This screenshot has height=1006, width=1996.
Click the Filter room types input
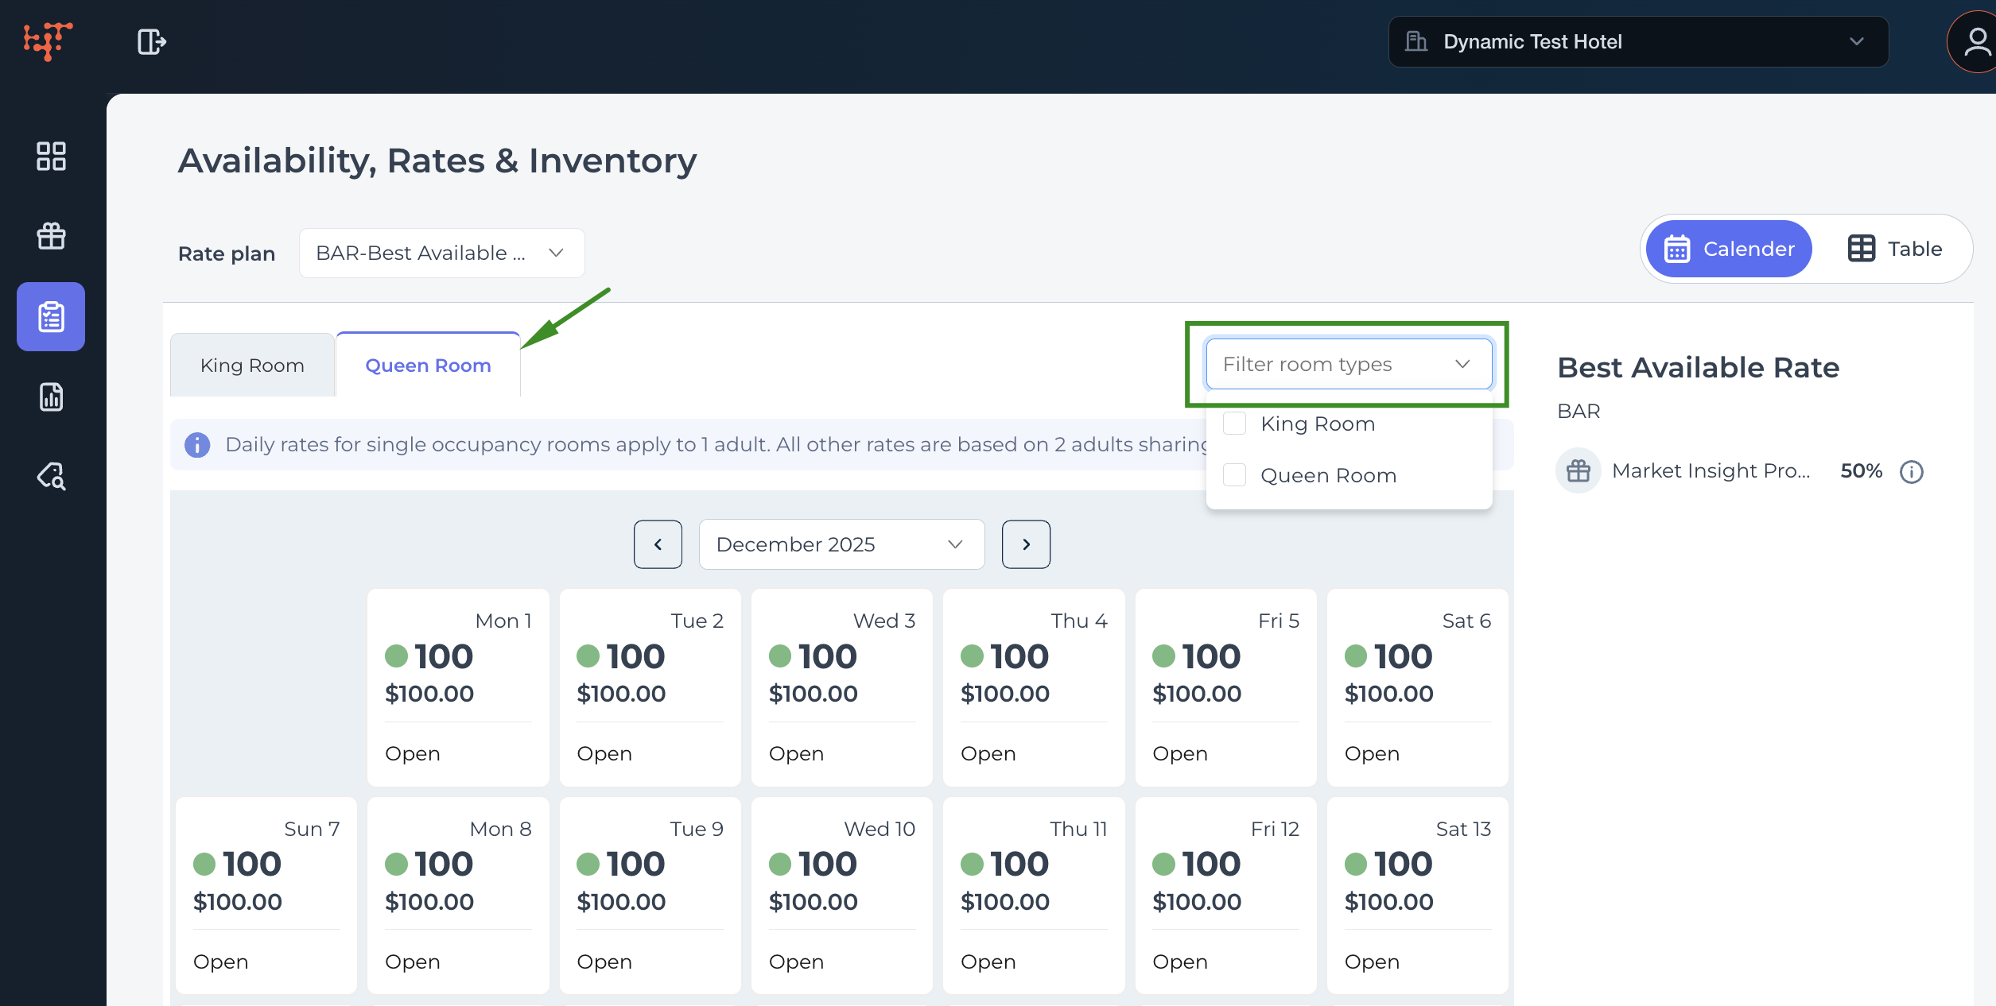pyautogui.click(x=1336, y=364)
